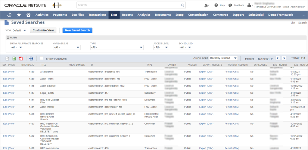This screenshot has width=308, height=150.
Task: Export list with the Excel icon
Action: 14,59
